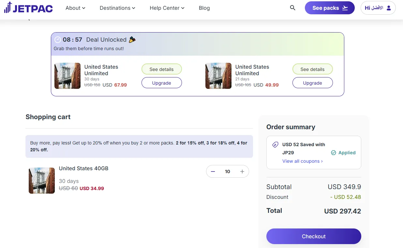This screenshot has width=403, height=248.
Task: Click View all coupons link
Action: click(303, 161)
